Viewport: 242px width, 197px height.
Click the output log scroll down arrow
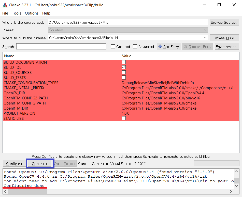236,186
